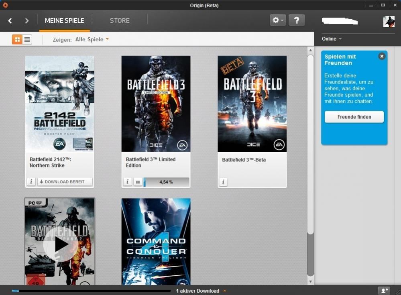Close the Spielen mit Freunden panel
The height and width of the screenshot is (295, 401).
[382, 56]
